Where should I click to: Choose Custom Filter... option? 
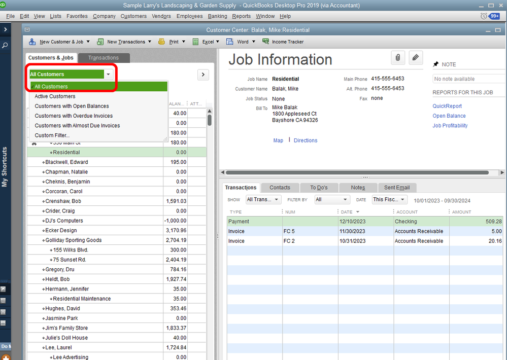pyautogui.click(x=98, y=135)
